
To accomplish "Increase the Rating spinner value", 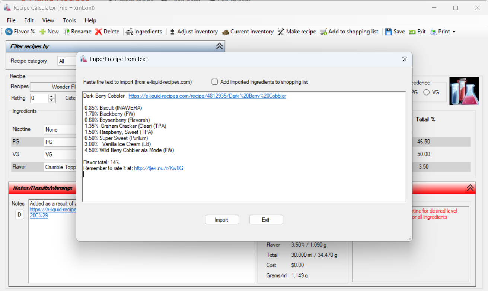I will coord(52,96).
